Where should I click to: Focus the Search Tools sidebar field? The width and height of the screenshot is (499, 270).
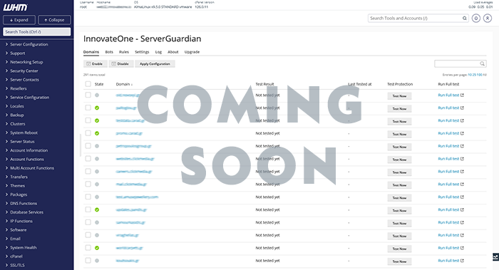[37, 32]
